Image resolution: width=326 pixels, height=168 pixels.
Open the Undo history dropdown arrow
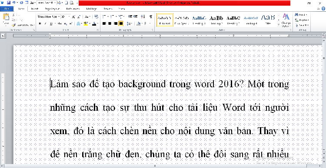pyautogui.click(x=17, y=3)
